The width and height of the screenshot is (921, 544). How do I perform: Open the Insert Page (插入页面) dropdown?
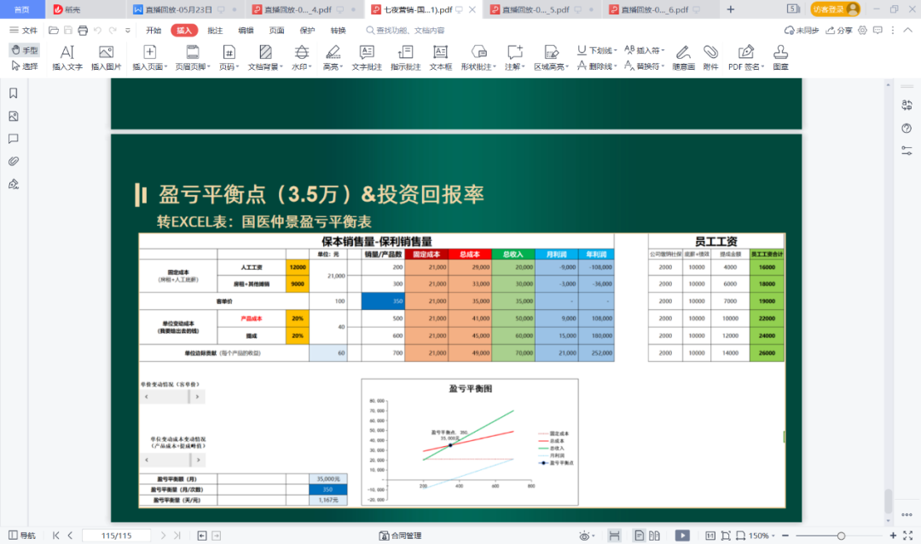[150, 58]
